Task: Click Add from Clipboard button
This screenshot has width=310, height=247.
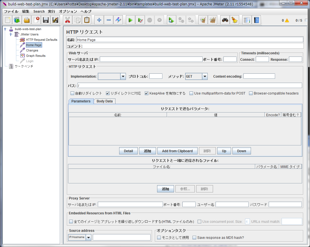Action: [x=177, y=151]
